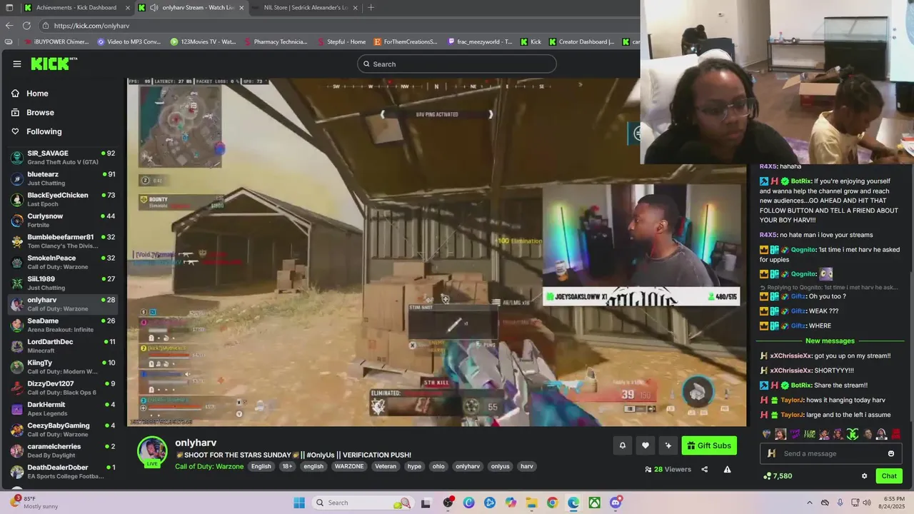Image resolution: width=914 pixels, height=514 pixels.
Task: Close the Achievements - Kick Dashboard tab
Action: (127, 7)
